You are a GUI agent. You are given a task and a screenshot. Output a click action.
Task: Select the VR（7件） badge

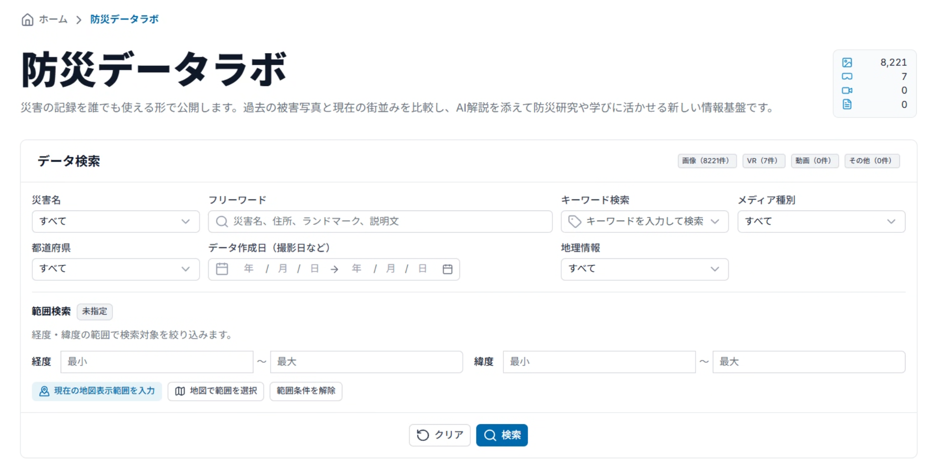(x=763, y=161)
